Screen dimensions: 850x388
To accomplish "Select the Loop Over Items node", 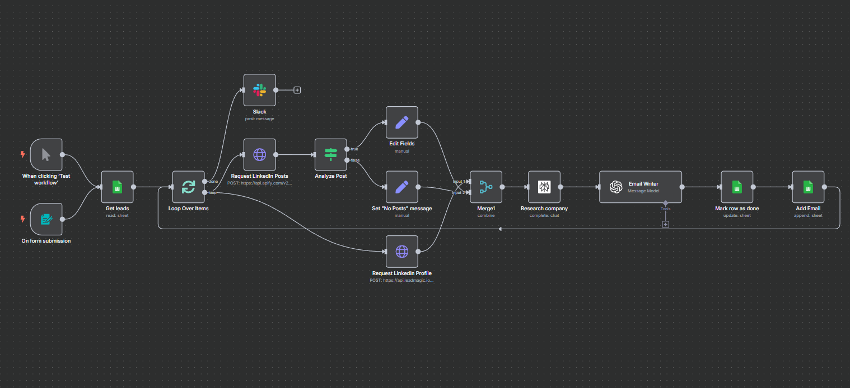I will (189, 187).
